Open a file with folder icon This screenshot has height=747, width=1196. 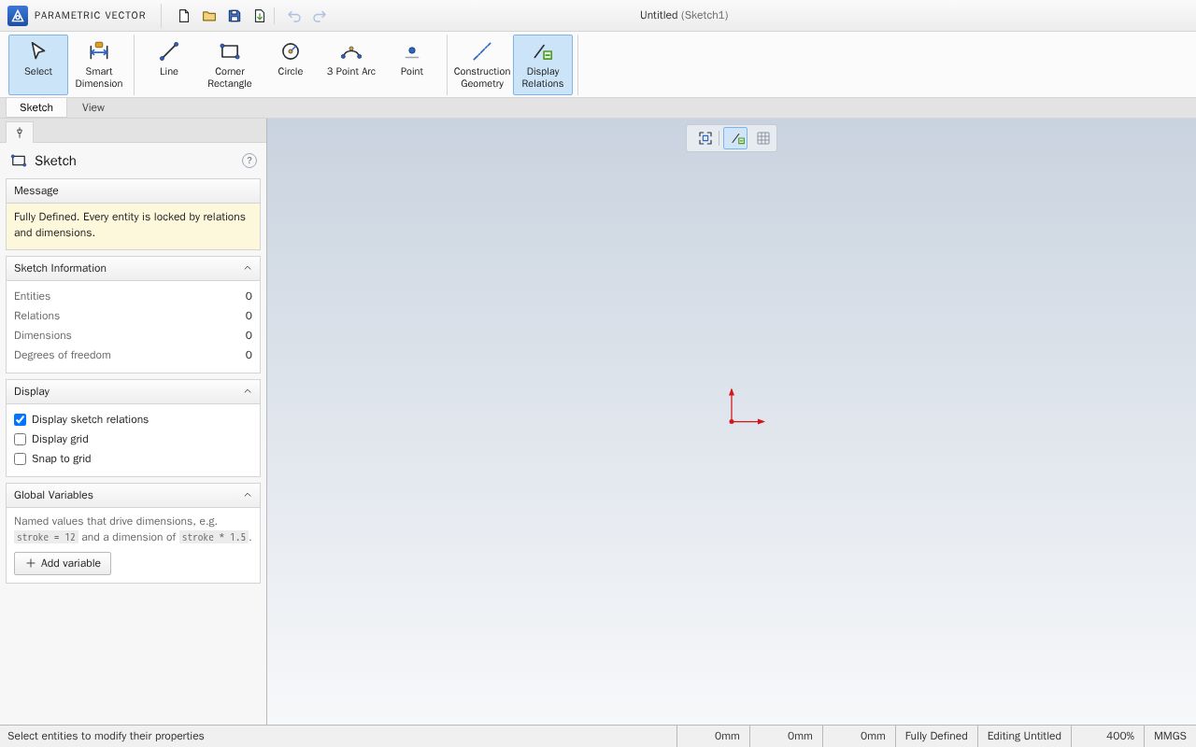click(209, 16)
